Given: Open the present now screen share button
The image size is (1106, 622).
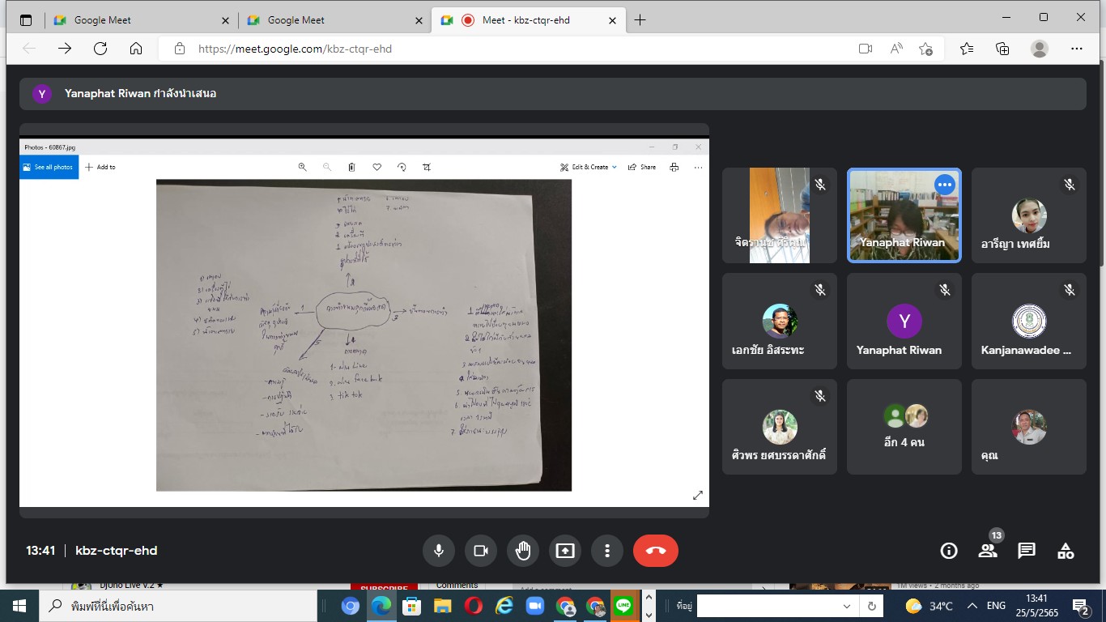Looking at the screenshot, I should tap(565, 551).
